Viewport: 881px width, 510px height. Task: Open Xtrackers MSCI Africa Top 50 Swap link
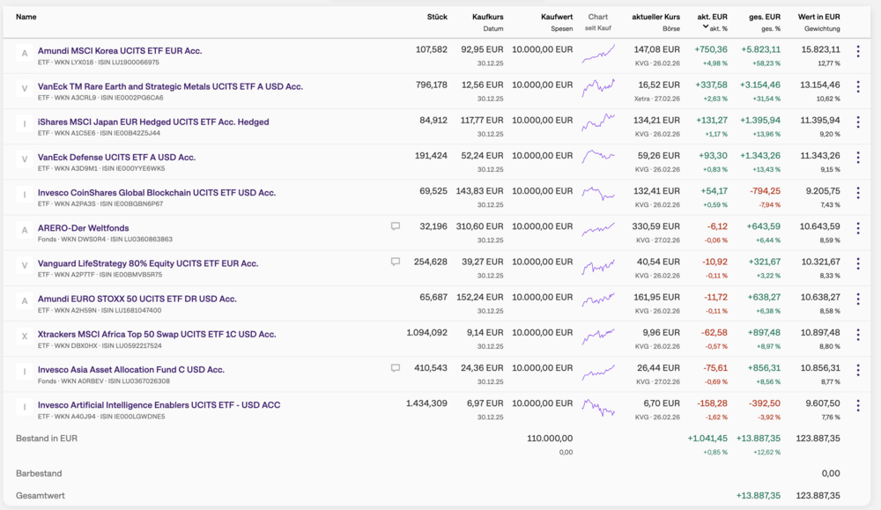coord(157,334)
